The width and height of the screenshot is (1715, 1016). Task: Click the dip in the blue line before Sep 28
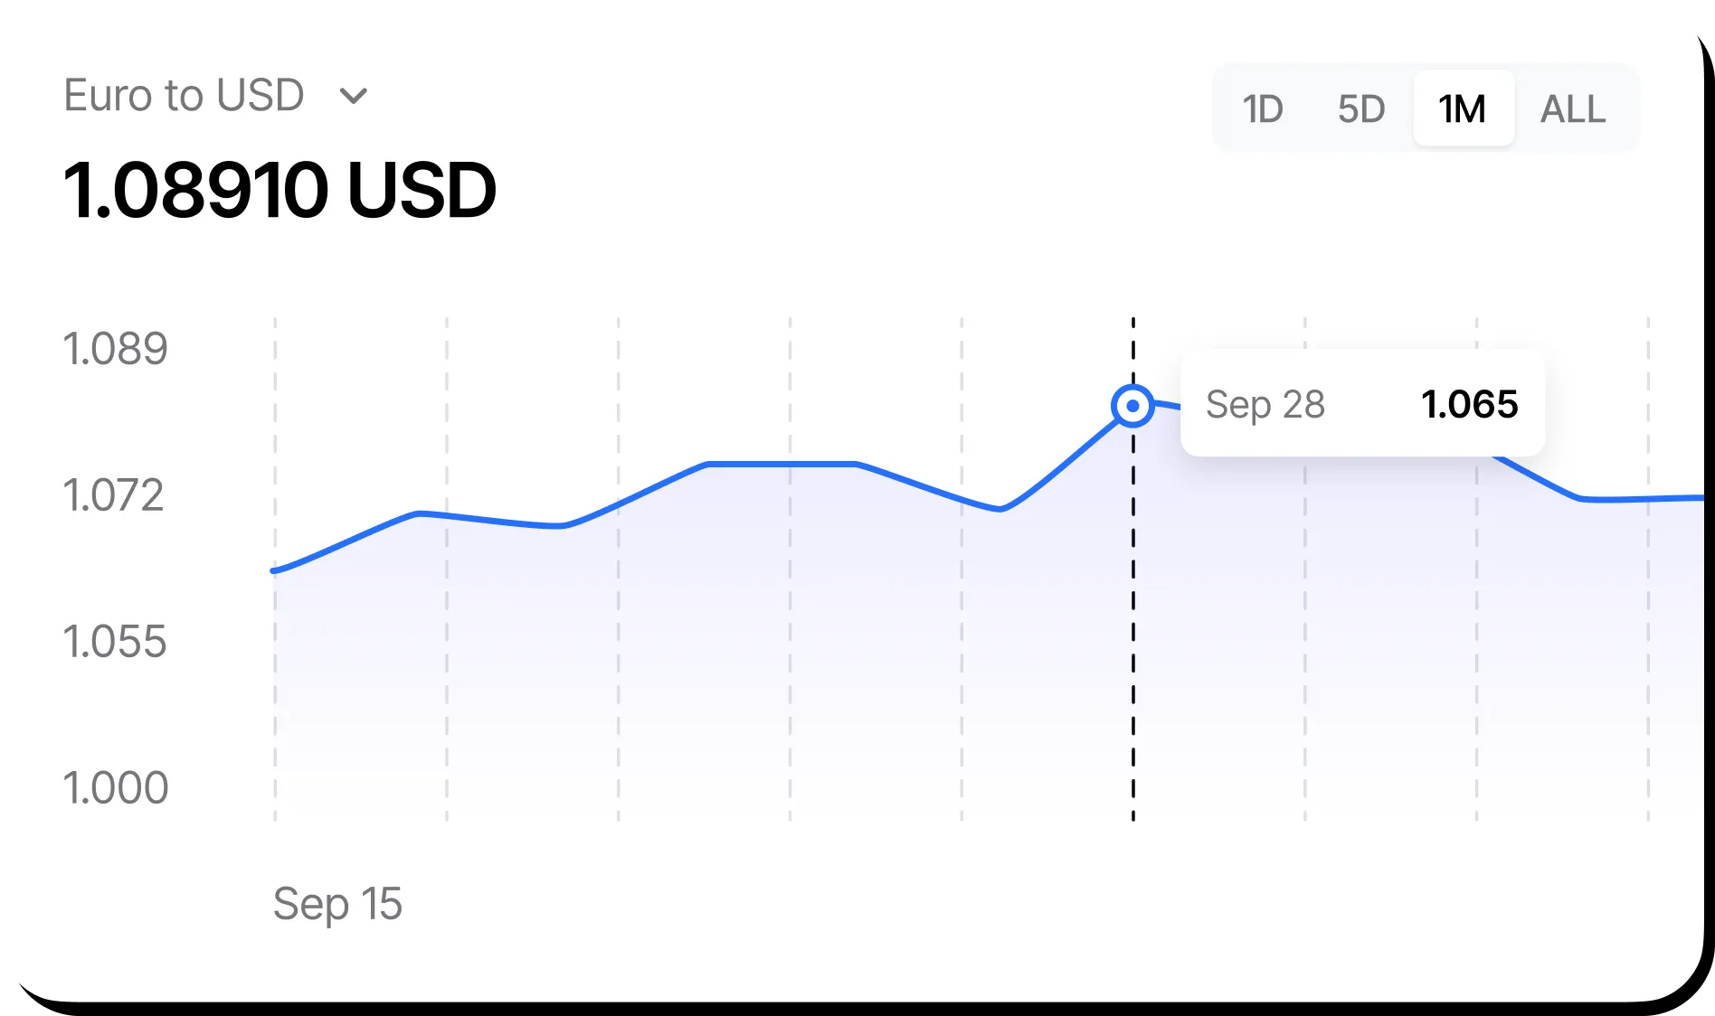999,510
